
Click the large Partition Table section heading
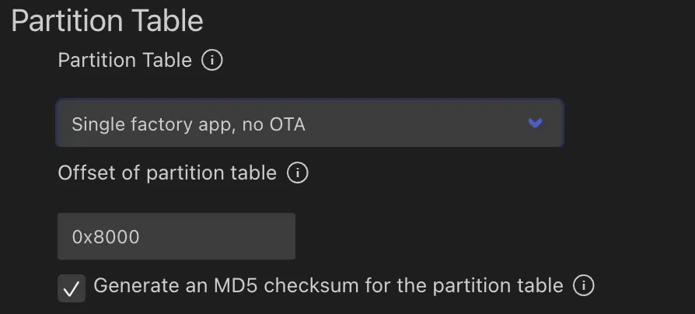pos(107,21)
